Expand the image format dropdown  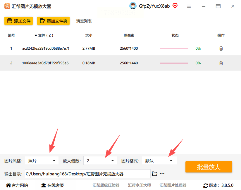click(x=159, y=161)
